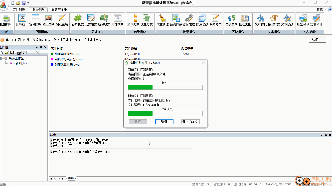
Task: Select 当前工作区 tree item
Action: (16, 58)
